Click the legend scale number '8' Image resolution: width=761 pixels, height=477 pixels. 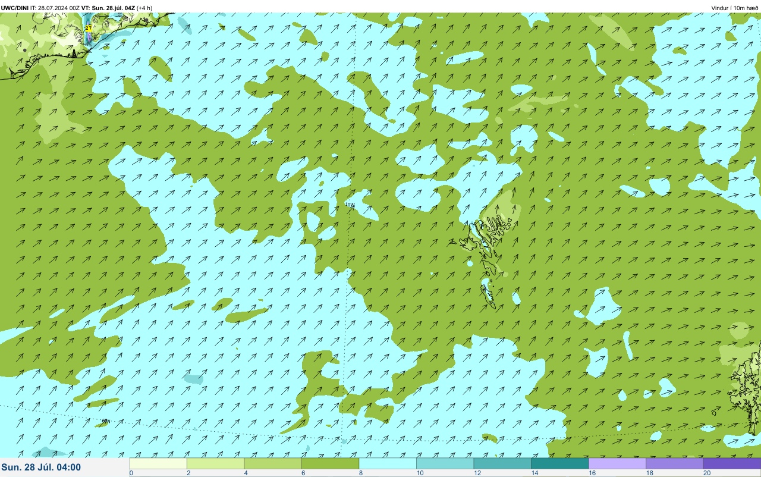[x=360, y=473]
